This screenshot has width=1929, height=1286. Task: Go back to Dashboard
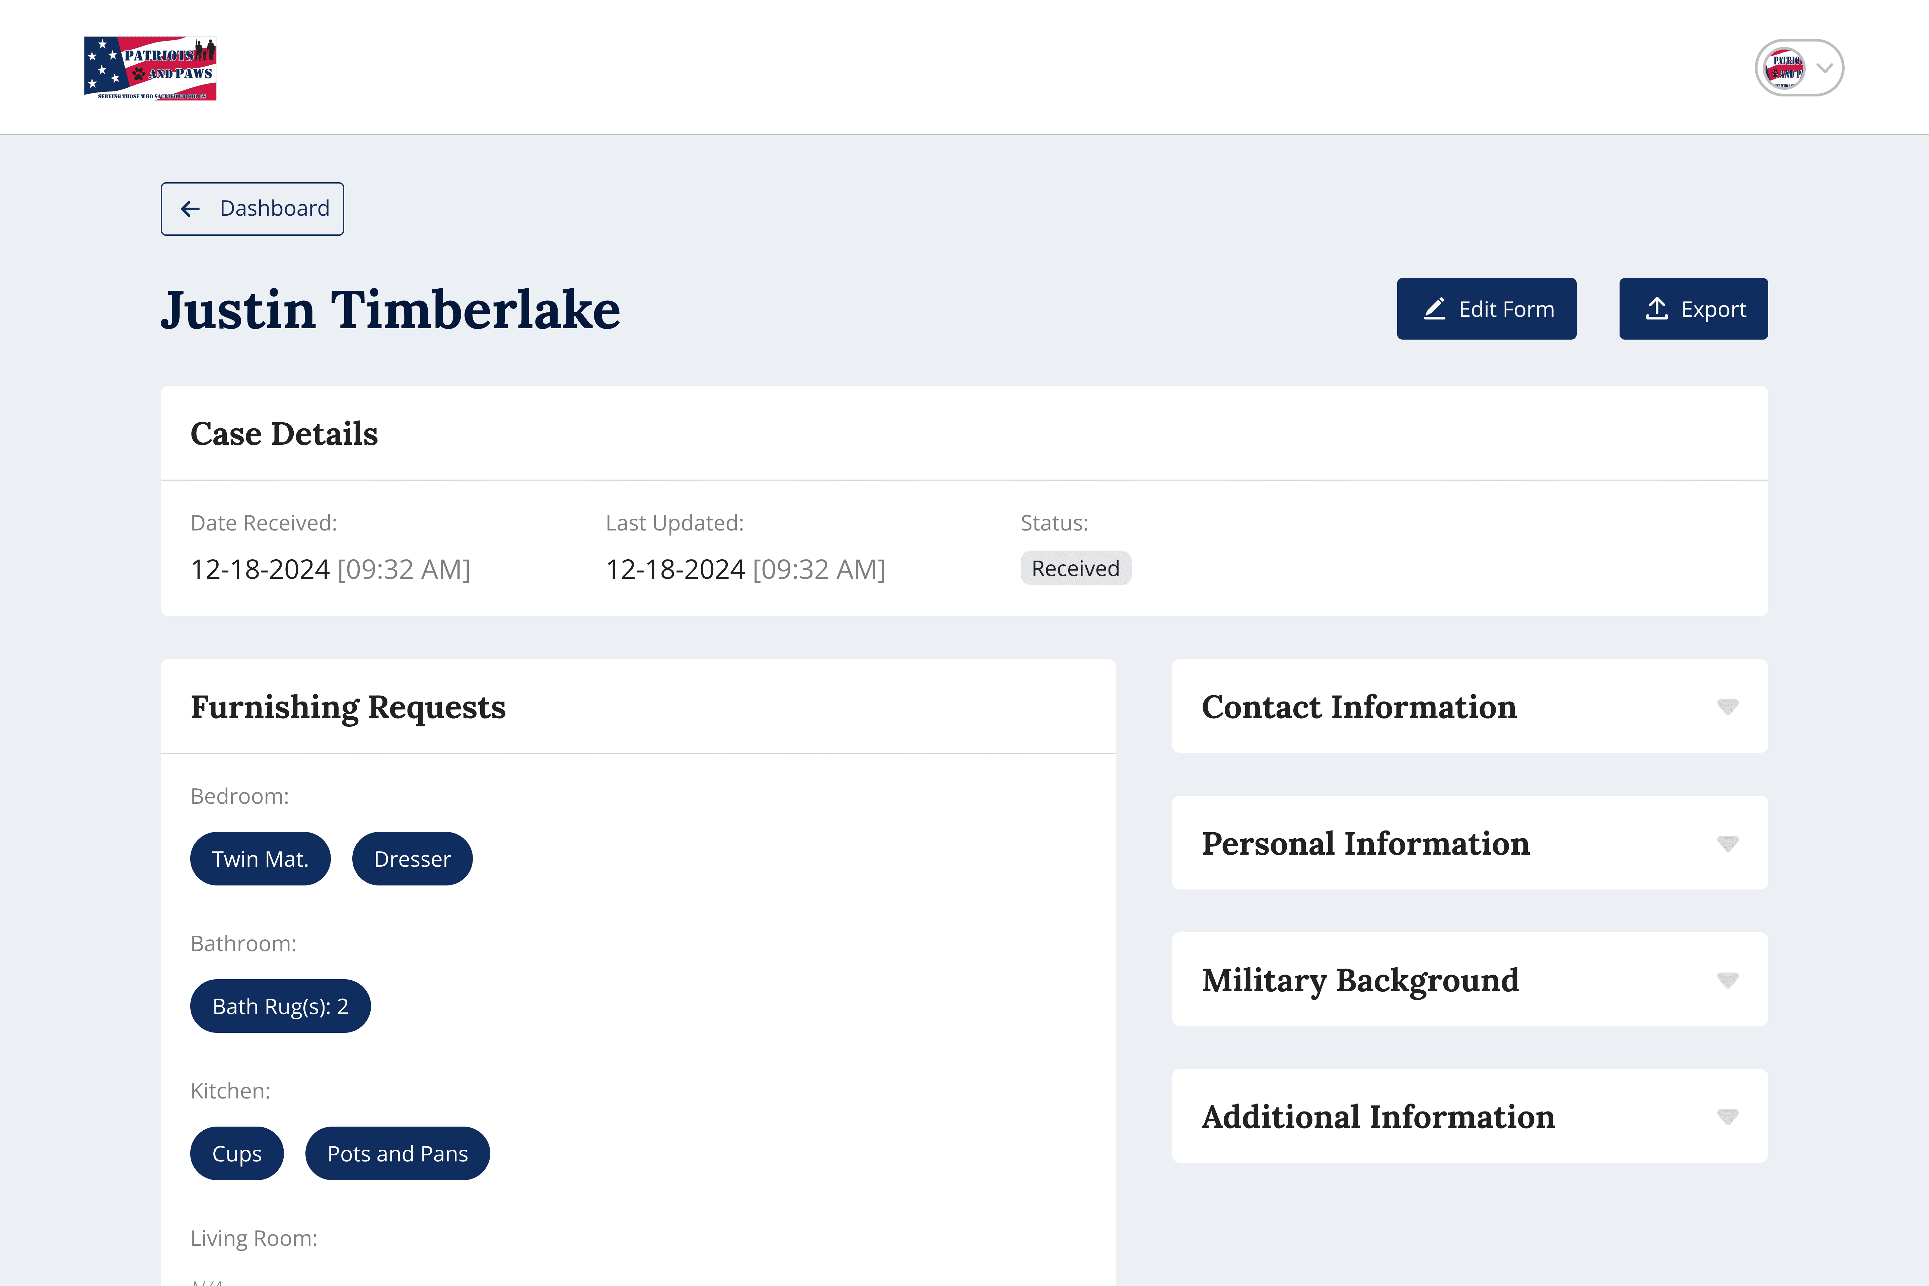(253, 209)
